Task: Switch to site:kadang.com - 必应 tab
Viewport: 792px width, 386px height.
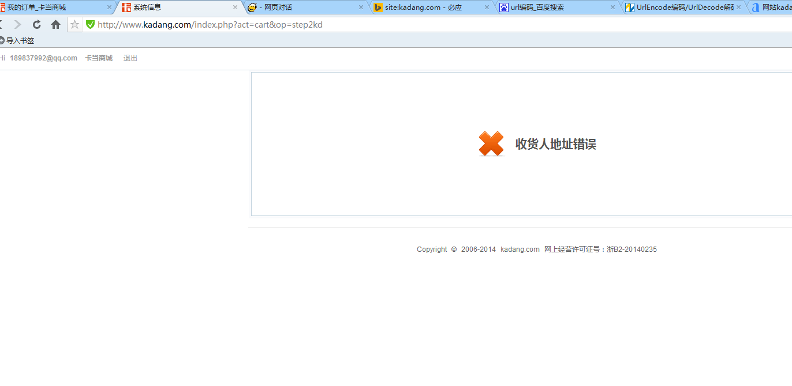Action: point(432,7)
